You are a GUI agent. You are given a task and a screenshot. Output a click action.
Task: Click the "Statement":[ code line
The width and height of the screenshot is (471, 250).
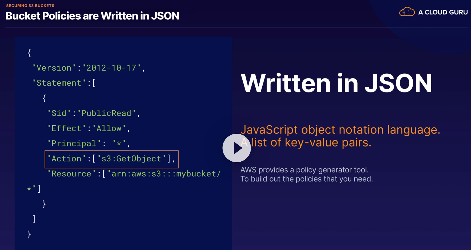coord(64,83)
